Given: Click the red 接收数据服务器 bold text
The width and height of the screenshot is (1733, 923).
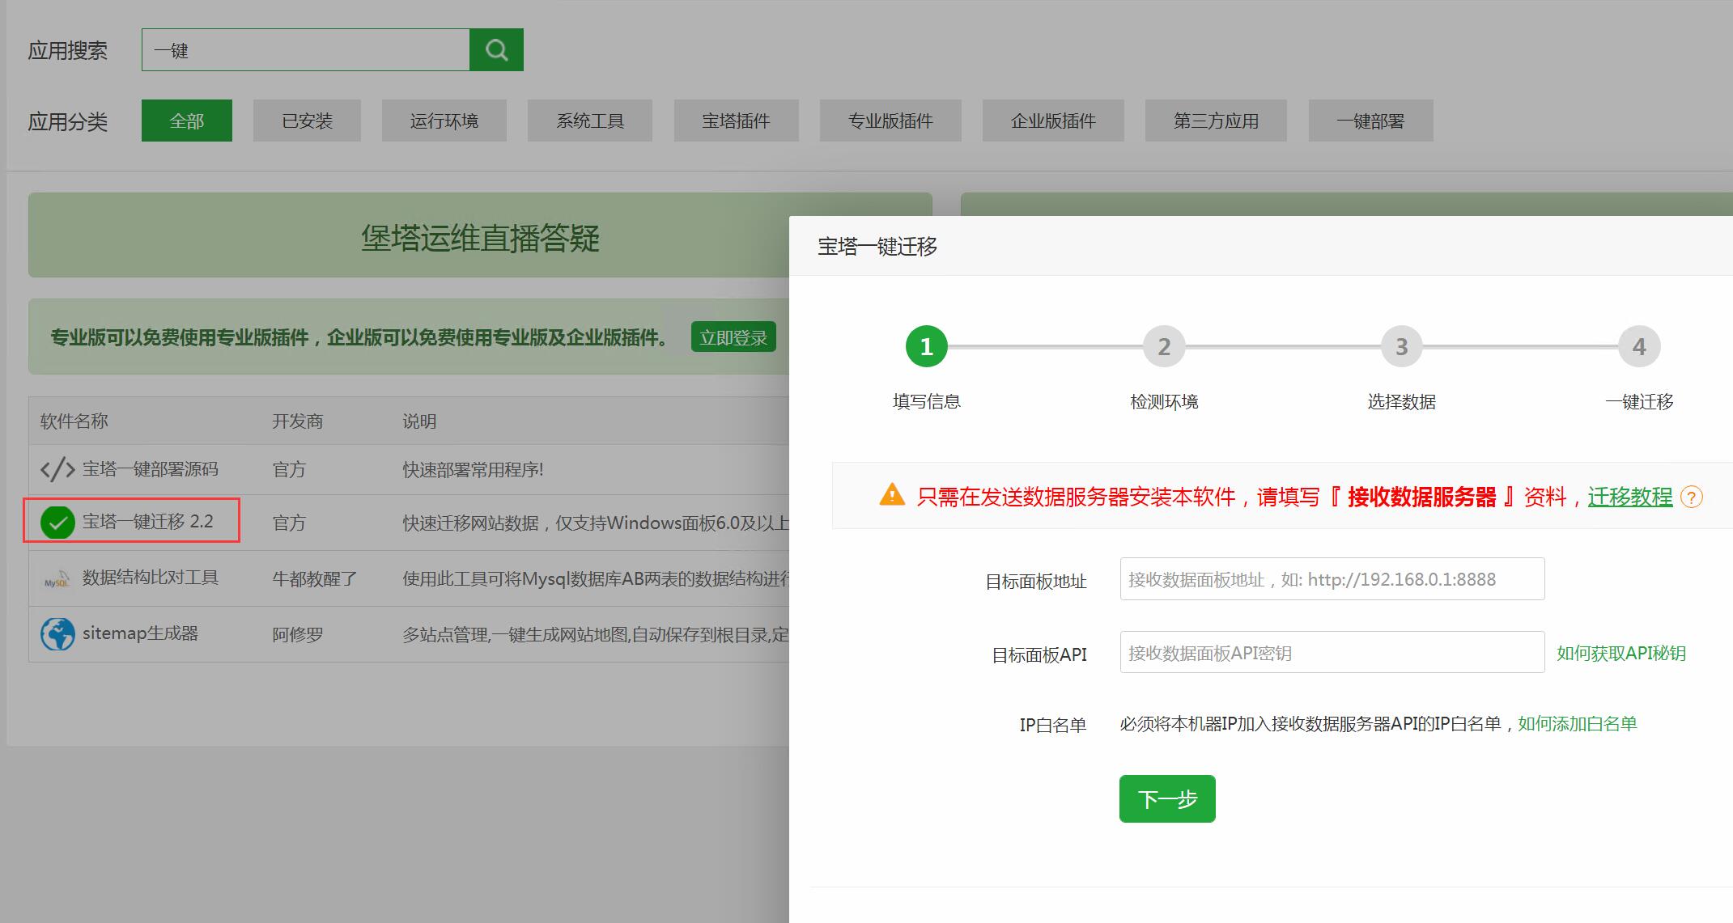Looking at the screenshot, I should (x=1422, y=497).
